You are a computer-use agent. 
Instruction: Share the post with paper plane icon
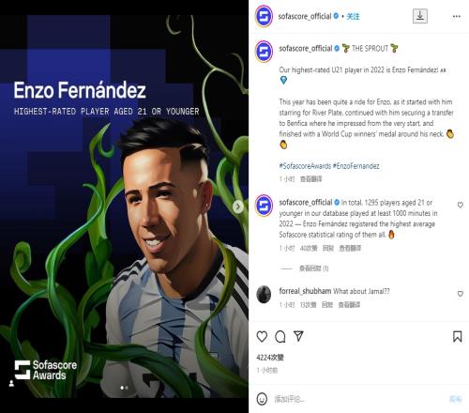pos(298,336)
